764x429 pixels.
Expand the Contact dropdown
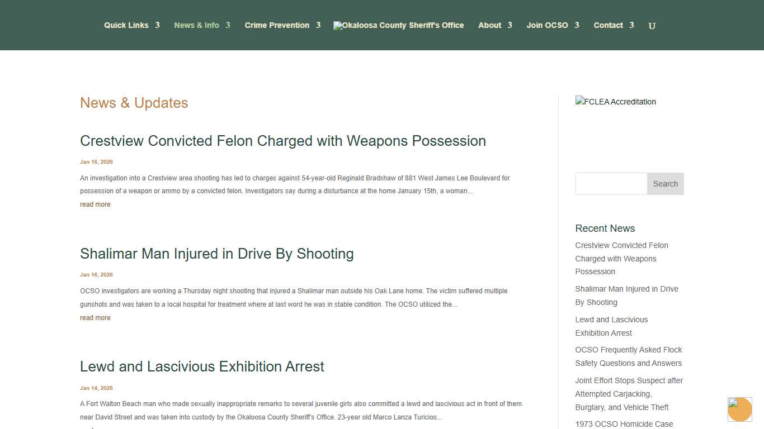click(608, 25)
